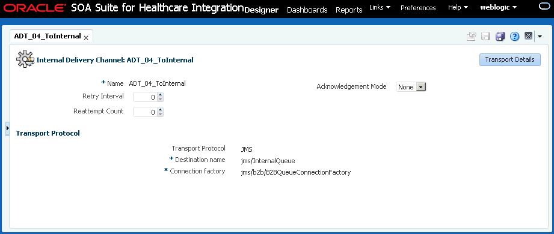Image resolution: width=554 pixels, height=234 pixels.
Task: Close the ADT_04_ToInternal tab with its x
Action: click(x=86, y=38)
